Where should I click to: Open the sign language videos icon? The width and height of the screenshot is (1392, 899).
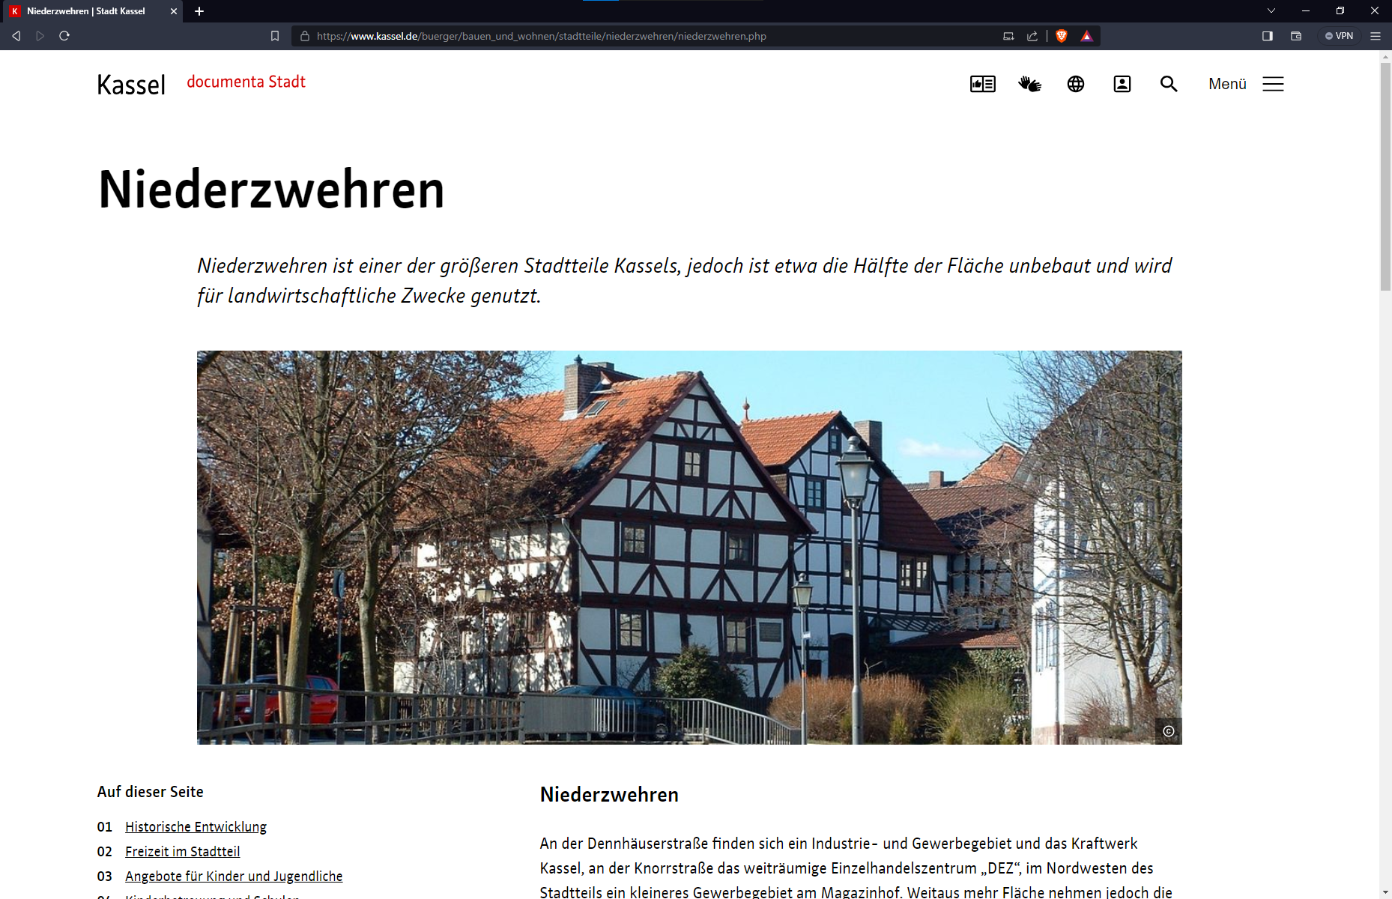coord(1029,84)
